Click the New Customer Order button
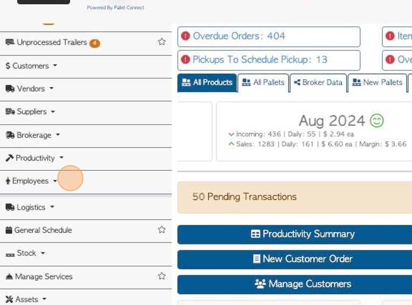 (x=302, y=259)
